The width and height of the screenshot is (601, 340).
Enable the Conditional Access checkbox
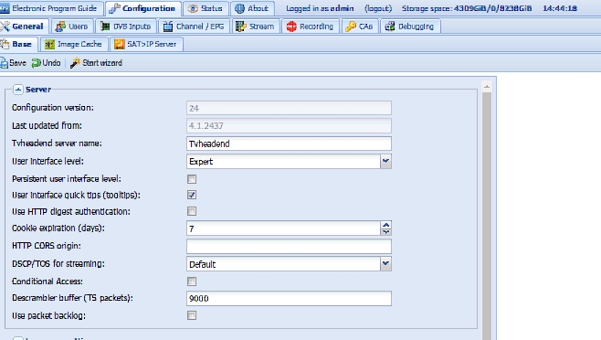[192, 282]
